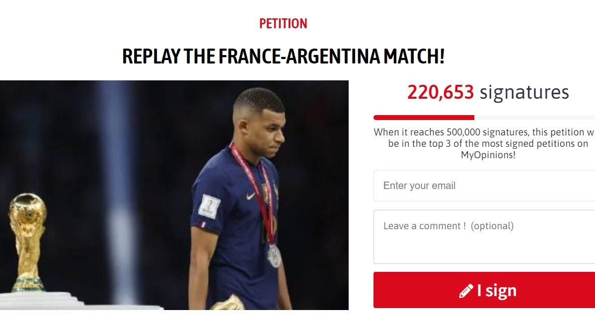Click the silver medal in the photo
Viewport: 595px width, 314px height.
pyautogui.click(x=275, y=255)
